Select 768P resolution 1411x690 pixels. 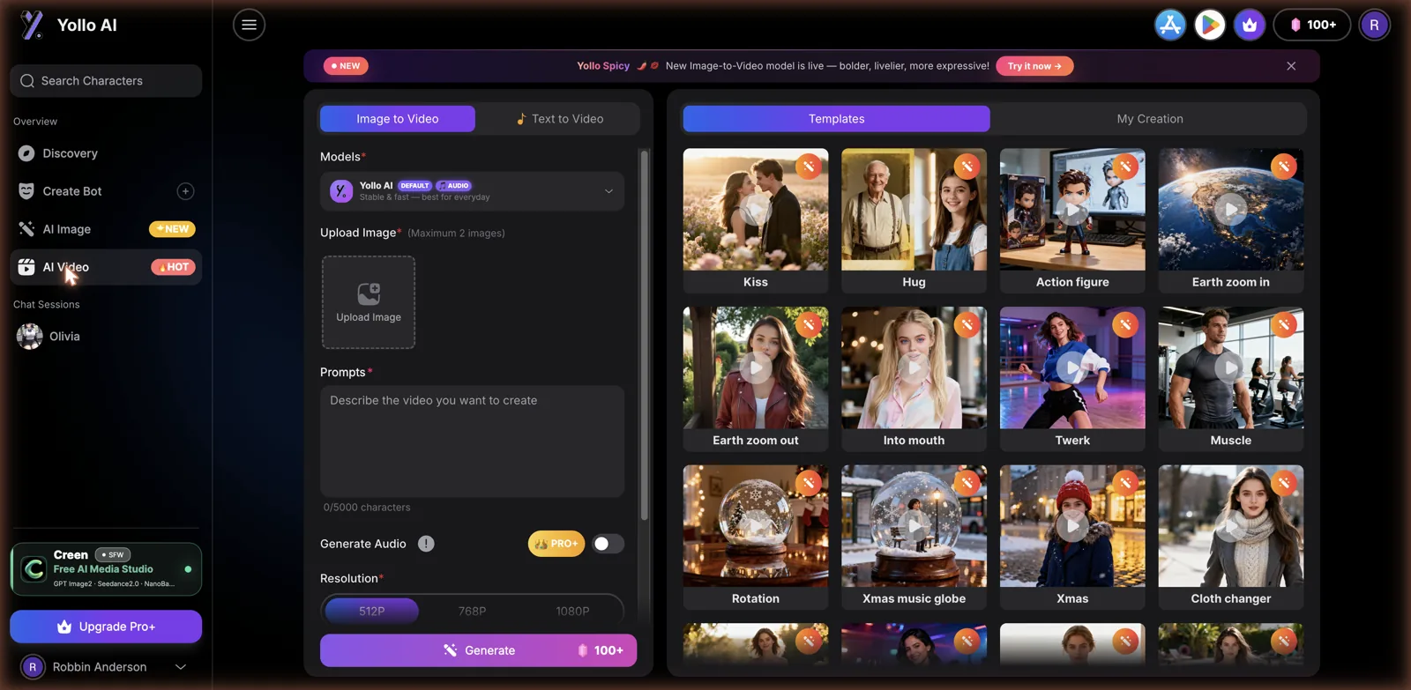click(472, 611)
